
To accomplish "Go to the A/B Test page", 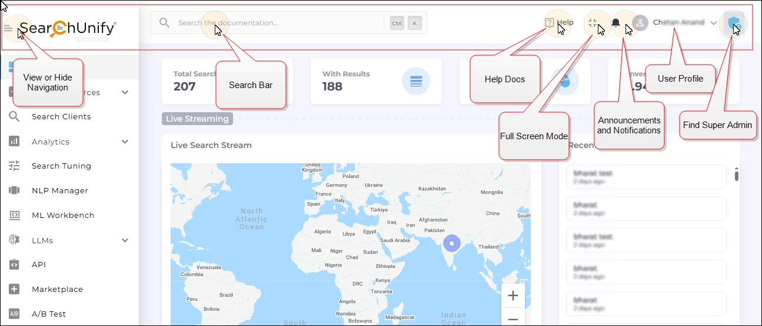I will [x=48, y=314].
